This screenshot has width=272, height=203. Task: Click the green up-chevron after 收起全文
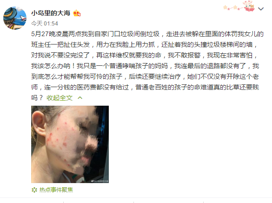[x=80, y=98]
